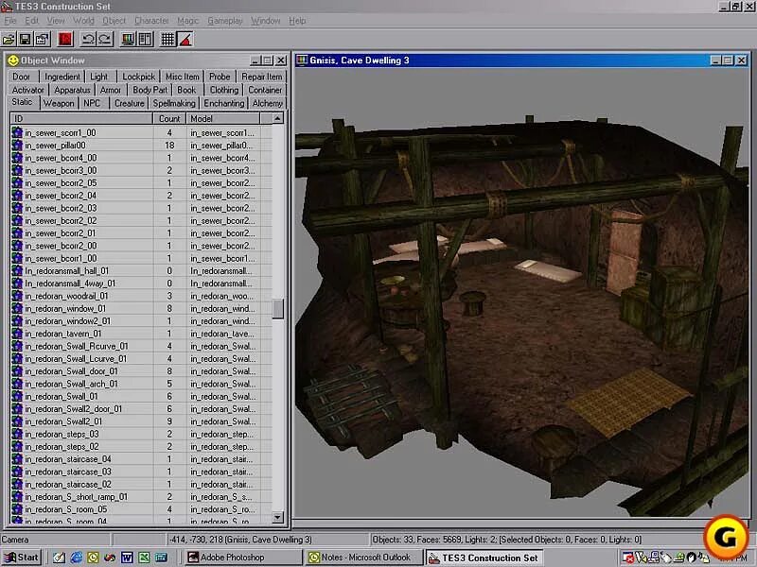Sort the list by ID column header

pyautogui.click(x=81, y=119)
